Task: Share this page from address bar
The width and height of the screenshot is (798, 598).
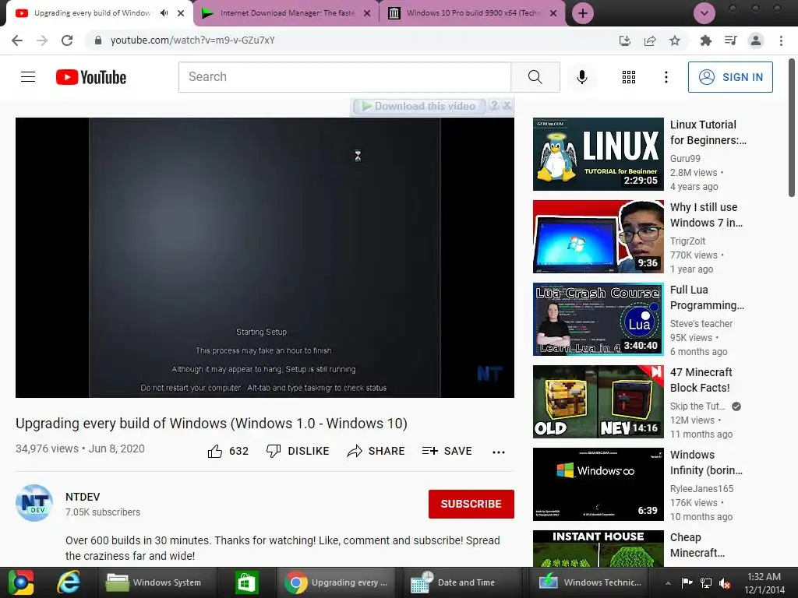Action: [x=650, y=40]
